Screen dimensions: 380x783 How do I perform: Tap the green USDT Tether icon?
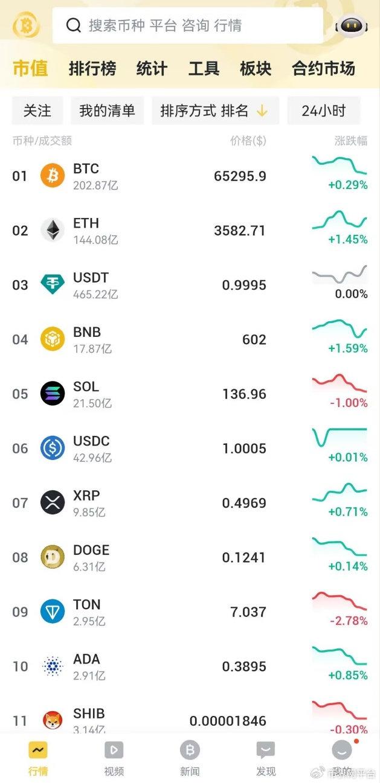(x=53, y=285)
